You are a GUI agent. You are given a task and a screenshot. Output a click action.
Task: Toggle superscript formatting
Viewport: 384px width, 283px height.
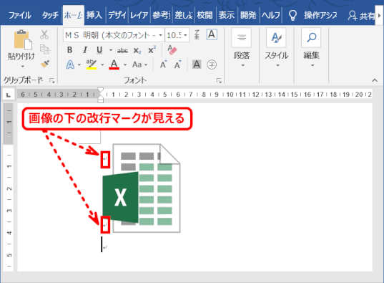(152, 50)
